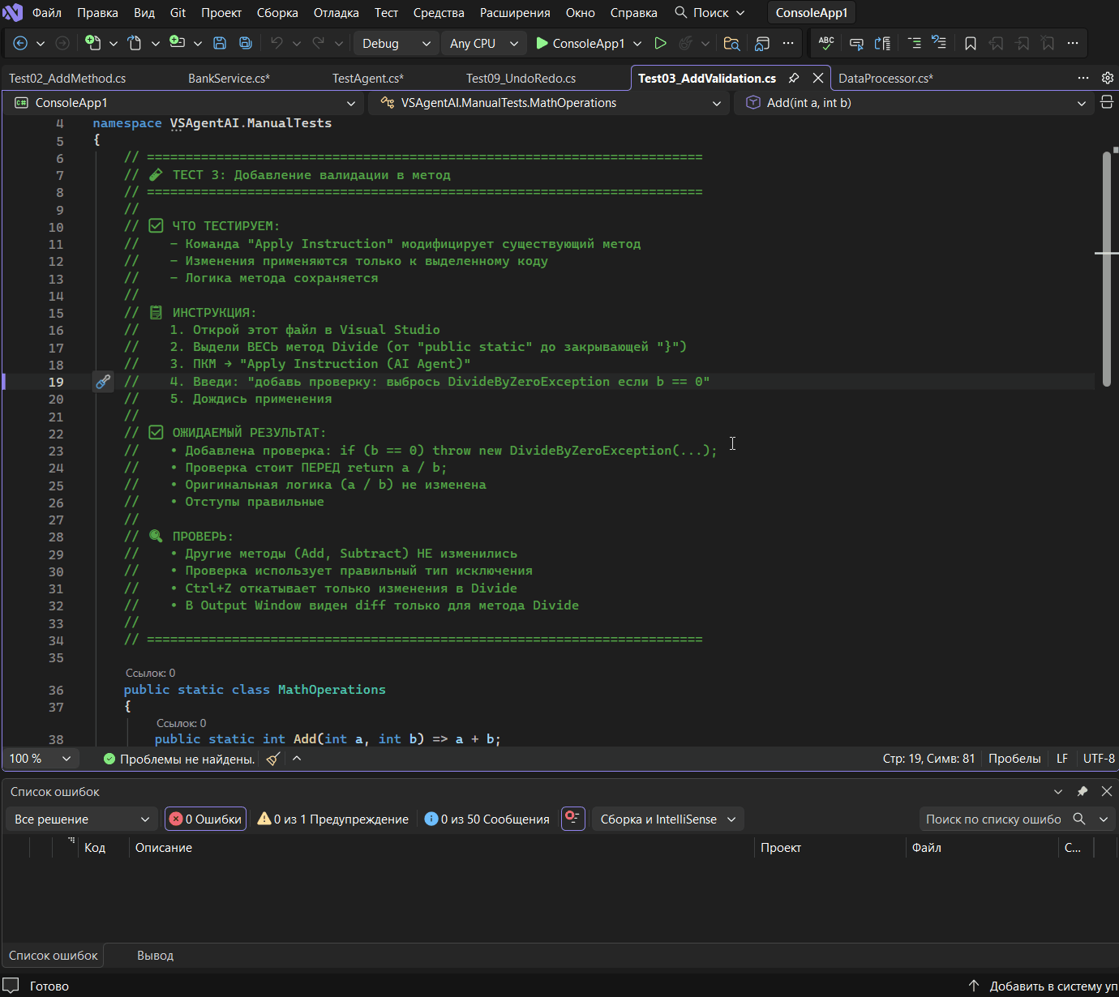This screenshot has height=997, width=1119.
Task: Click the bookmark toggle icon in toolbar
Action: [x=970, y=43]
